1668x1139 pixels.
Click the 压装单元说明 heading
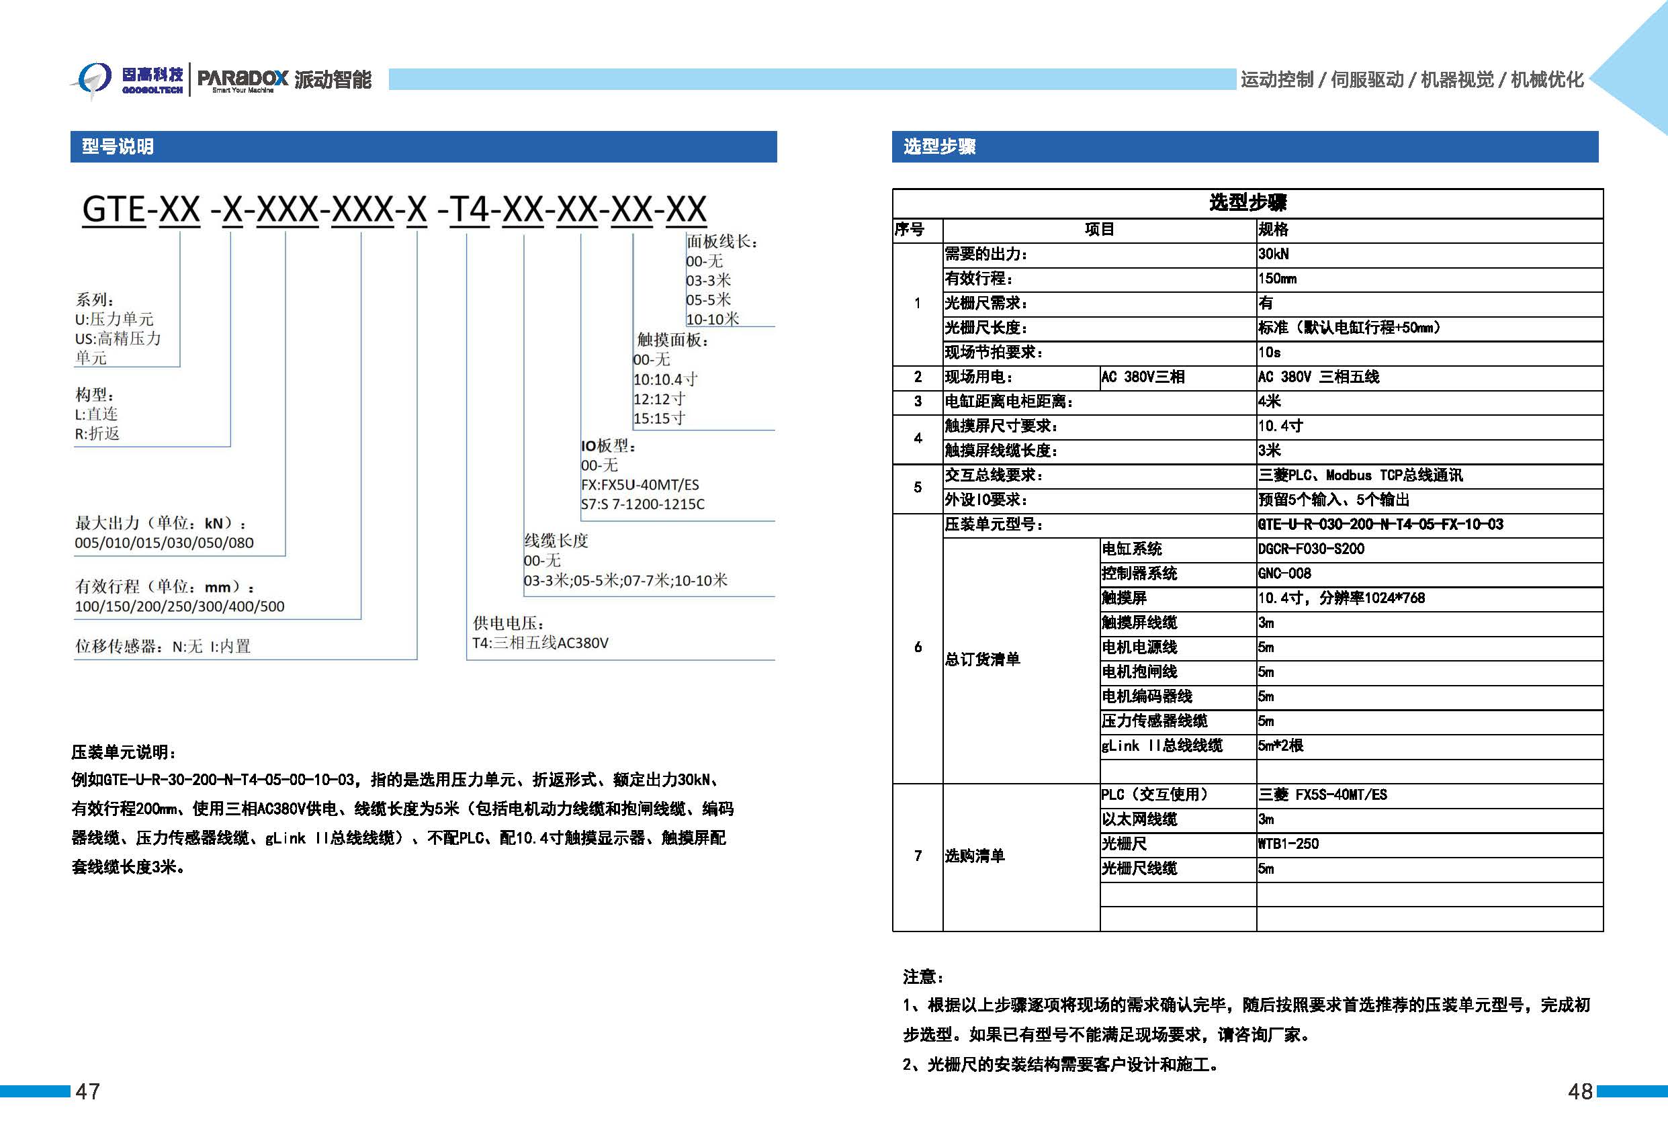point(124,752)
